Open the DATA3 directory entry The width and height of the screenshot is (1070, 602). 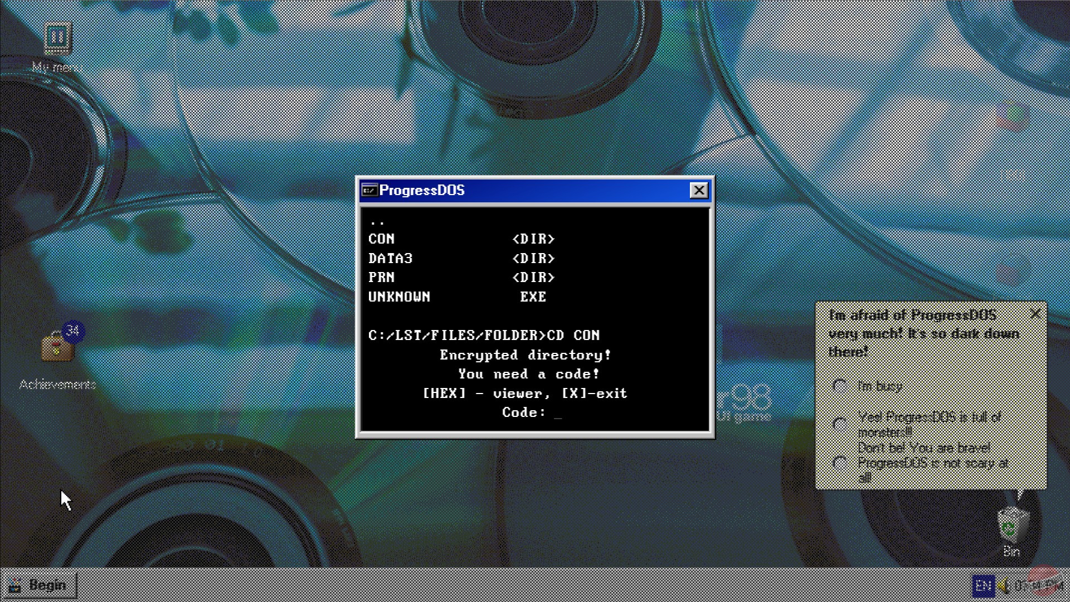(392, 258)
